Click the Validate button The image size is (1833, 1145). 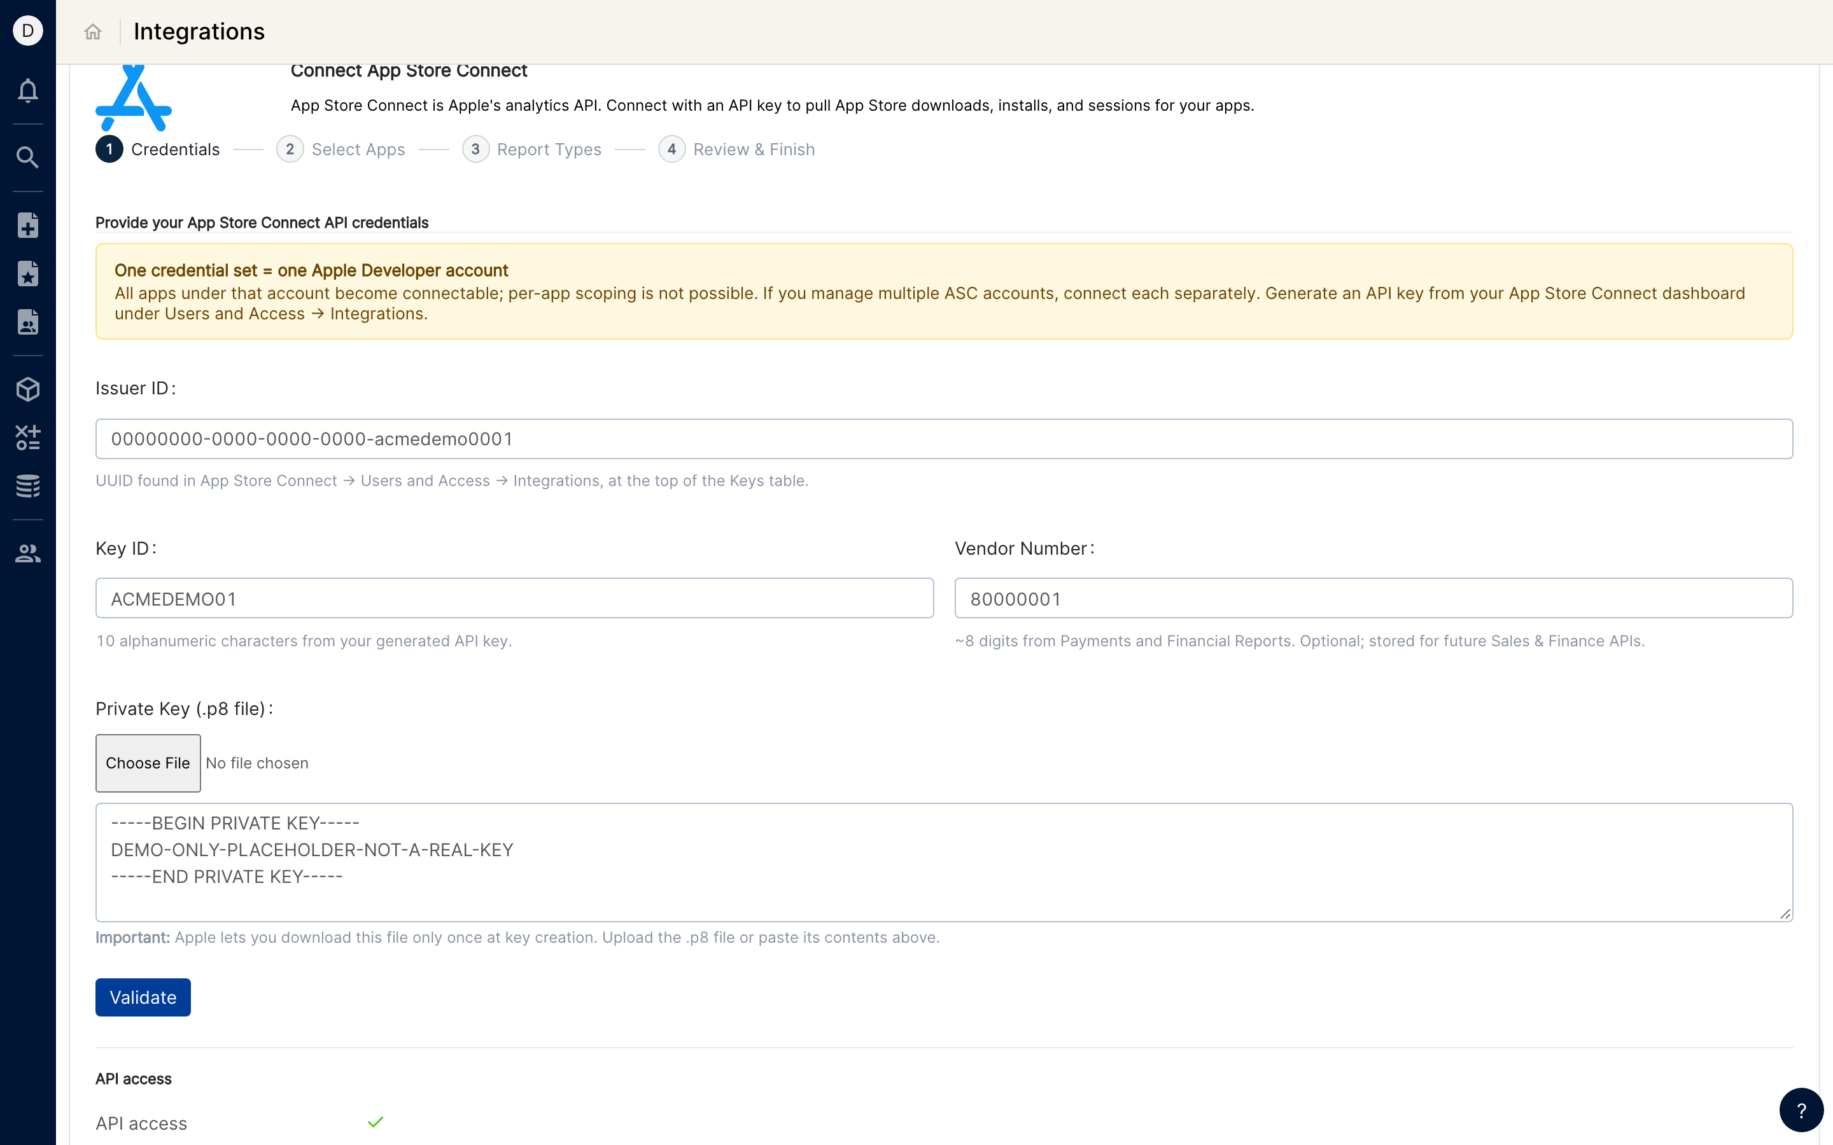click(x=143, y=997)
